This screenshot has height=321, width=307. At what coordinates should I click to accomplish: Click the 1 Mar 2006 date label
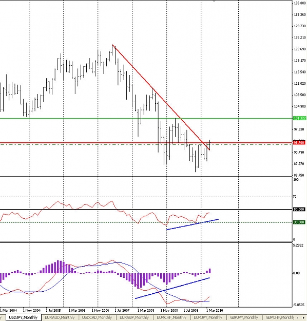(x=77, y=310)
